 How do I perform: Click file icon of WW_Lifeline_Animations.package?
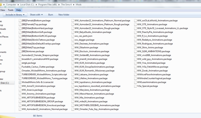(73, 78)
